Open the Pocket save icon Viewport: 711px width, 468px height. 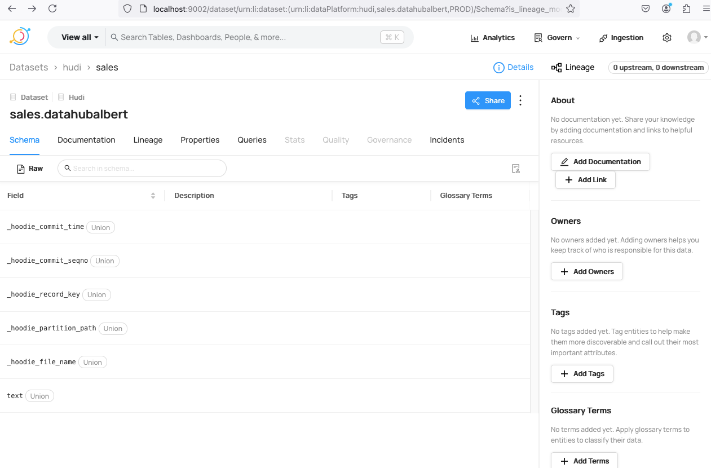point(646,8)
